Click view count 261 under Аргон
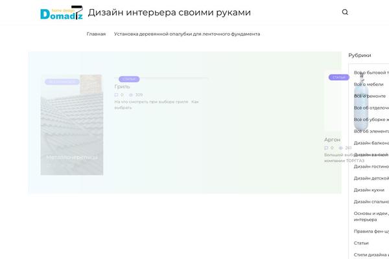The height and width of the screenshot is (259, 389). click(x=348, y=148)
